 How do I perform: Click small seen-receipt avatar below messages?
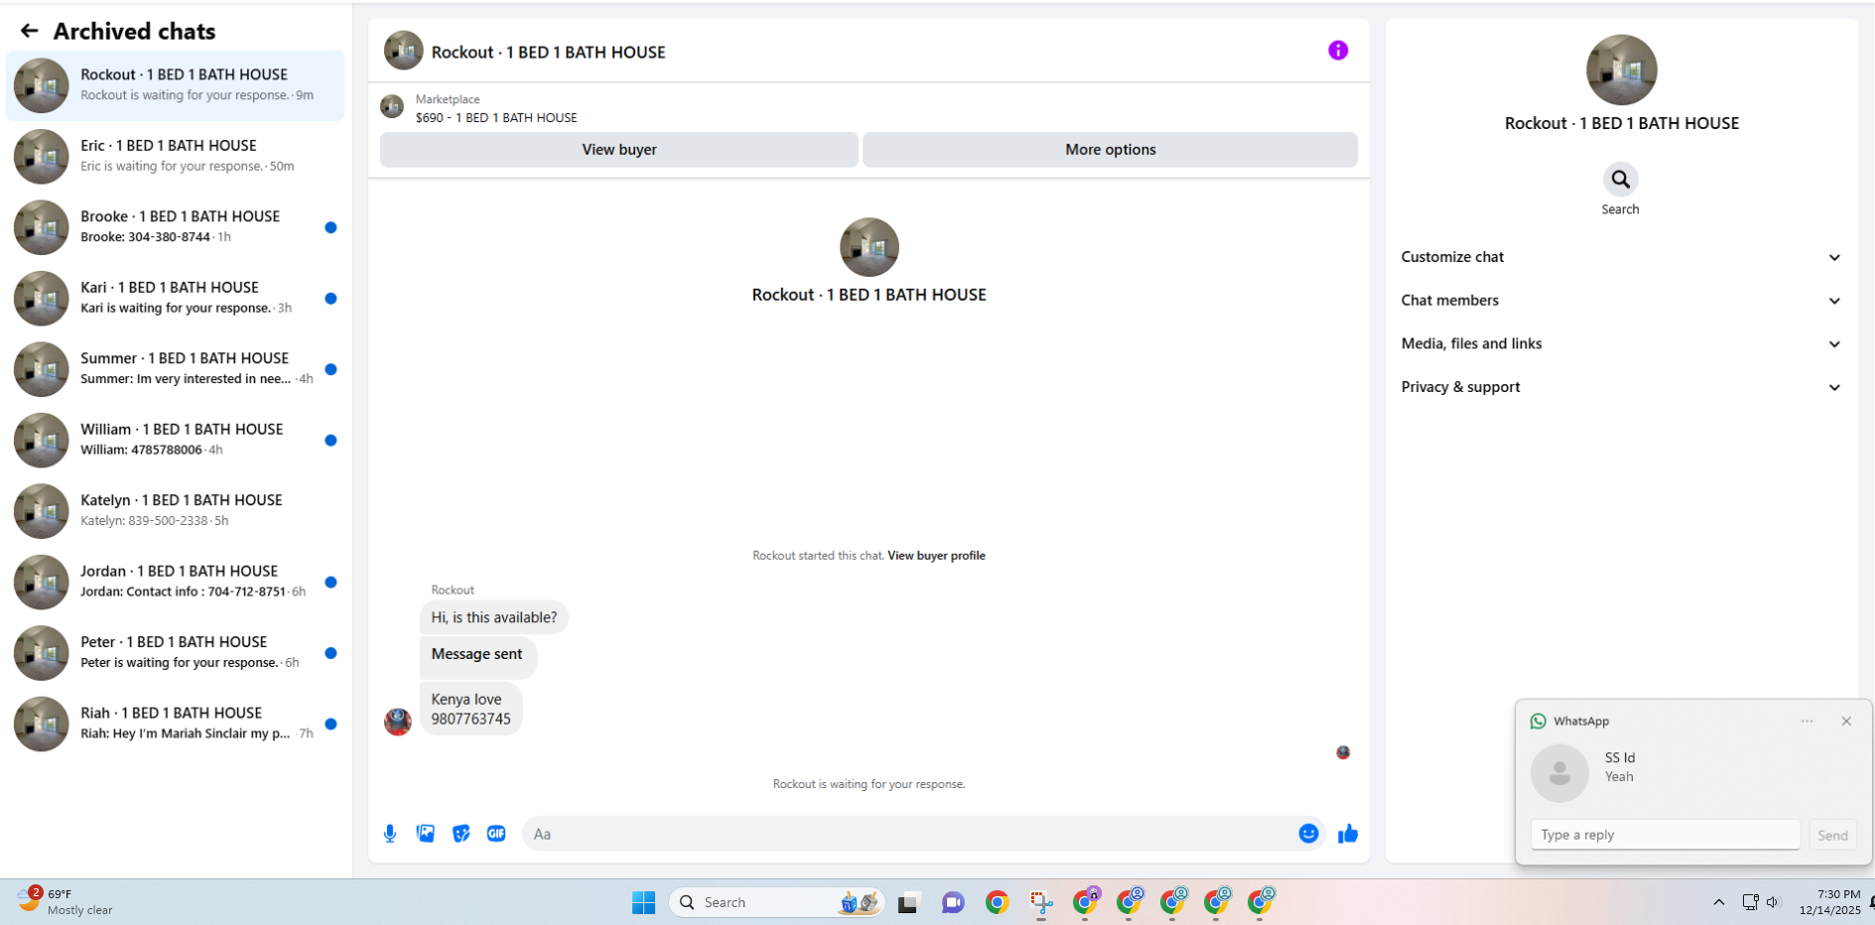click(x=1343, y=752)
